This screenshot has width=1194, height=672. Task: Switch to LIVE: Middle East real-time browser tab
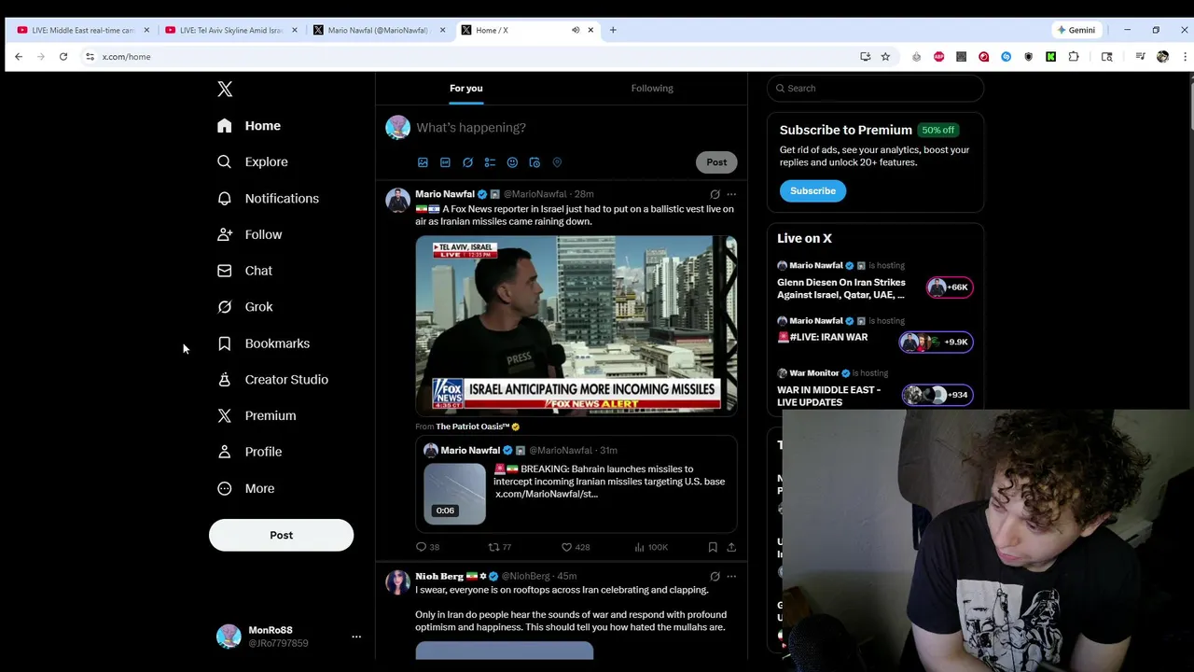[x=82, y=30]
